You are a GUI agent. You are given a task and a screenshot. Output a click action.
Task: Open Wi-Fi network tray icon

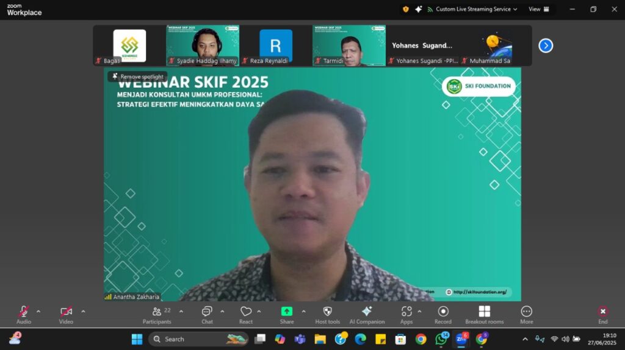tap(554, 339)
